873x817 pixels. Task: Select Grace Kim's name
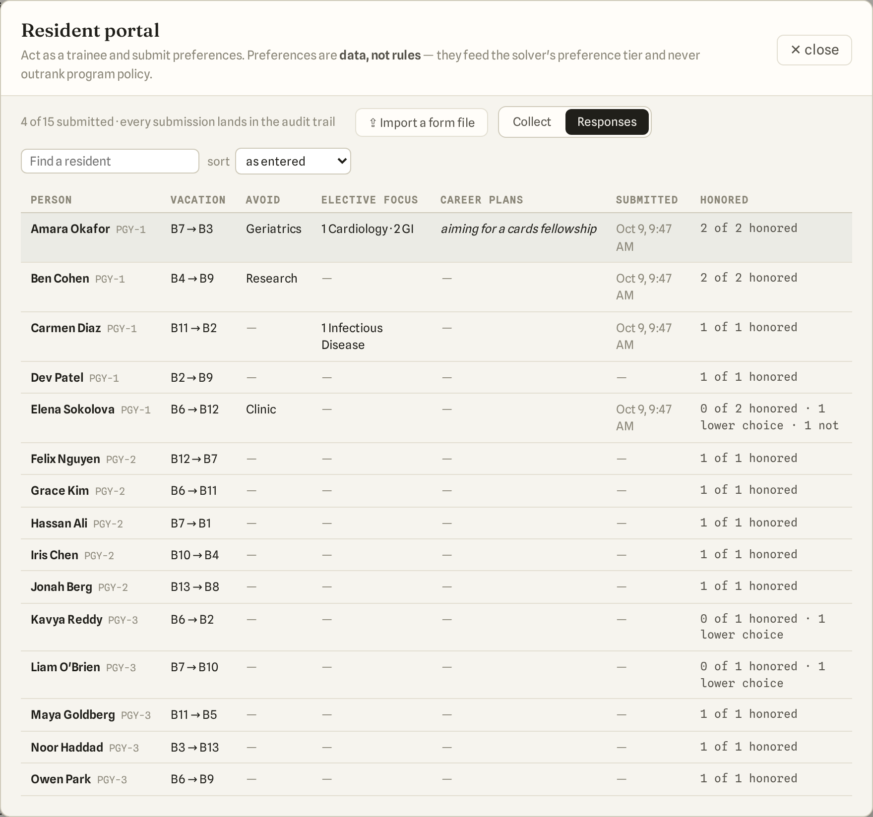(x=60, y=490)
